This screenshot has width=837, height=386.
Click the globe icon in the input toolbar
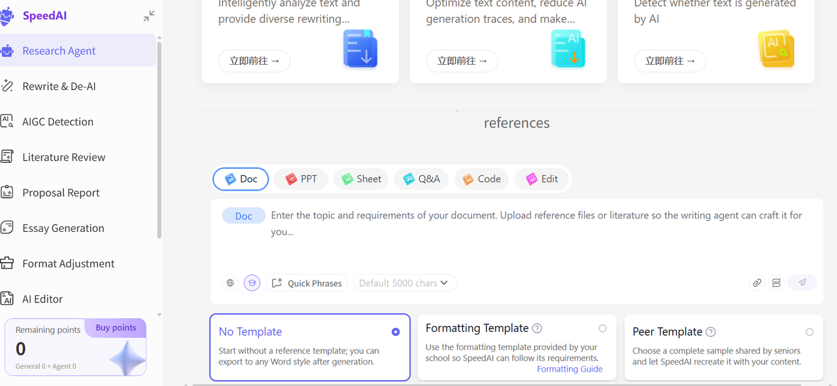[x=230, y=283]
